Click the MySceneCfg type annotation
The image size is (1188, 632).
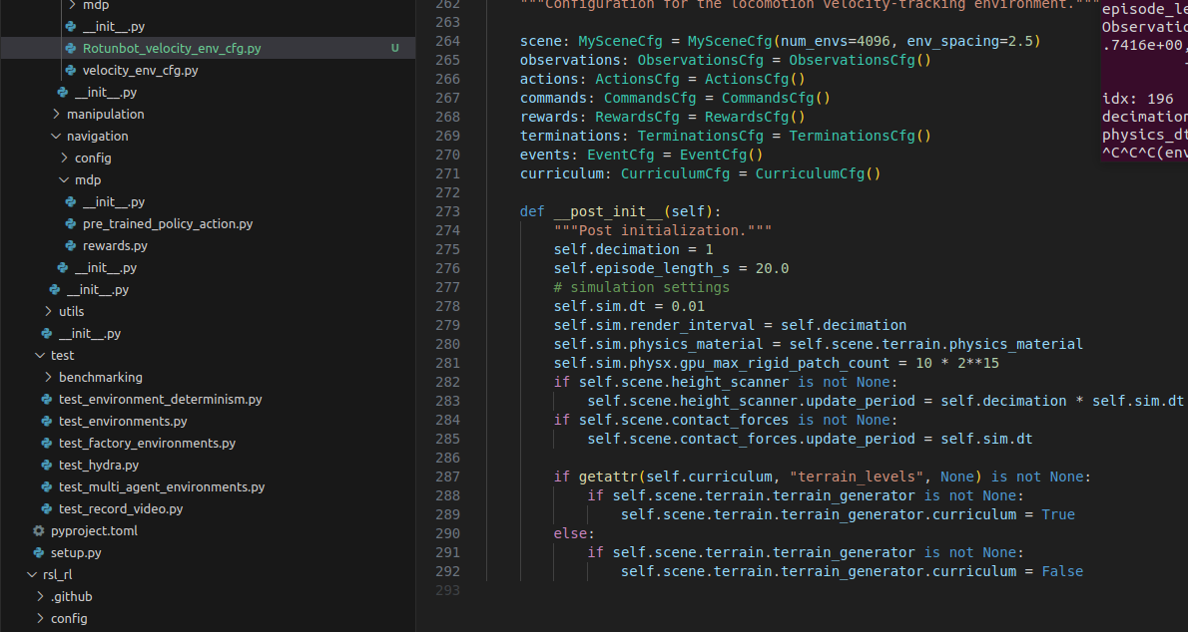[x=620, y=41]
